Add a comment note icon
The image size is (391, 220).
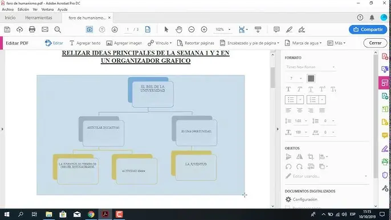click(x=276, y=30)
